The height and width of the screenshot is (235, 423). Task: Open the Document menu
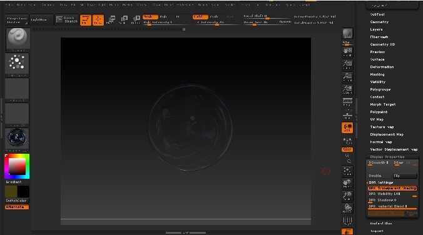tap(48, 5)
